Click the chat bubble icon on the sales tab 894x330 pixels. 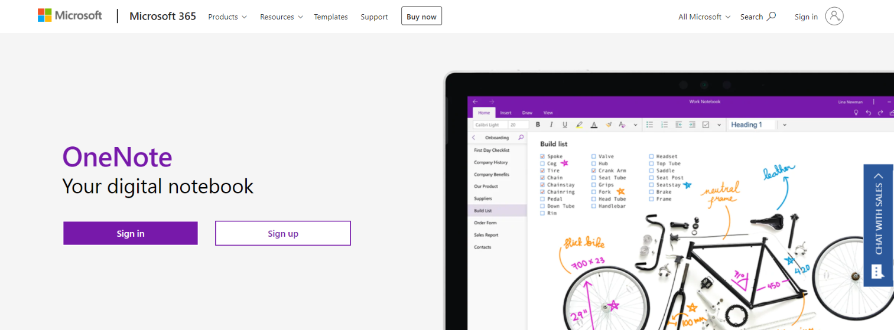[x=877, y=271]
